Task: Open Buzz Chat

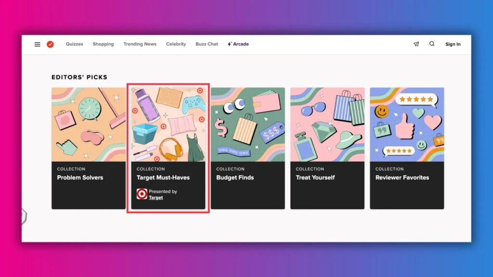Action: 206,44
